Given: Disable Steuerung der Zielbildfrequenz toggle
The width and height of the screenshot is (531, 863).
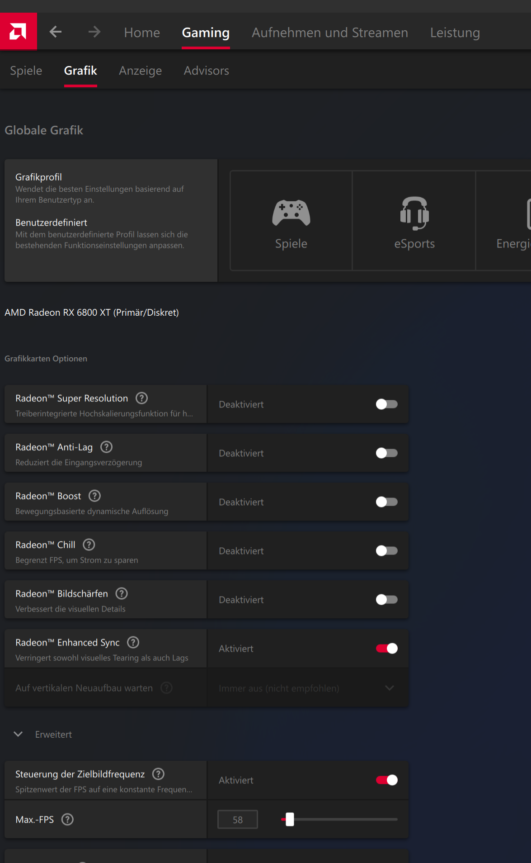Looking at the screenshot, I should point(387,780).
